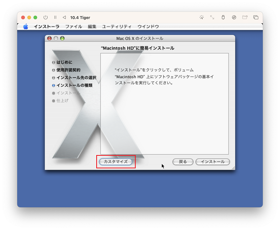Open the Apple menu
Viewport: 280px width, 230px height.
click(x=26, y=27)
